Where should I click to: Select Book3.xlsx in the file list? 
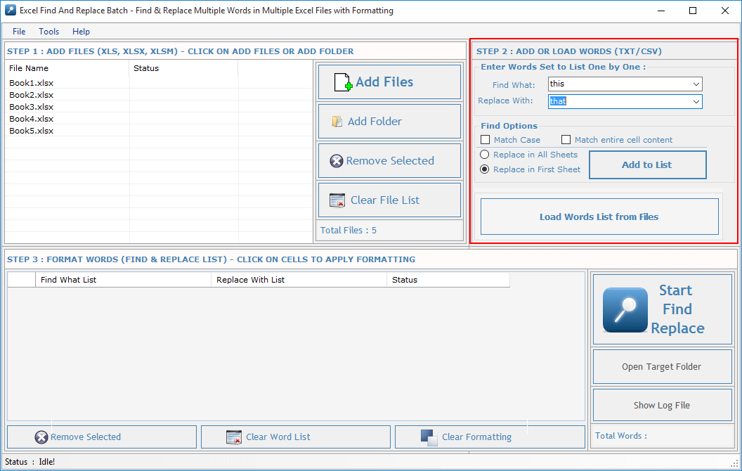coord(31,107)
